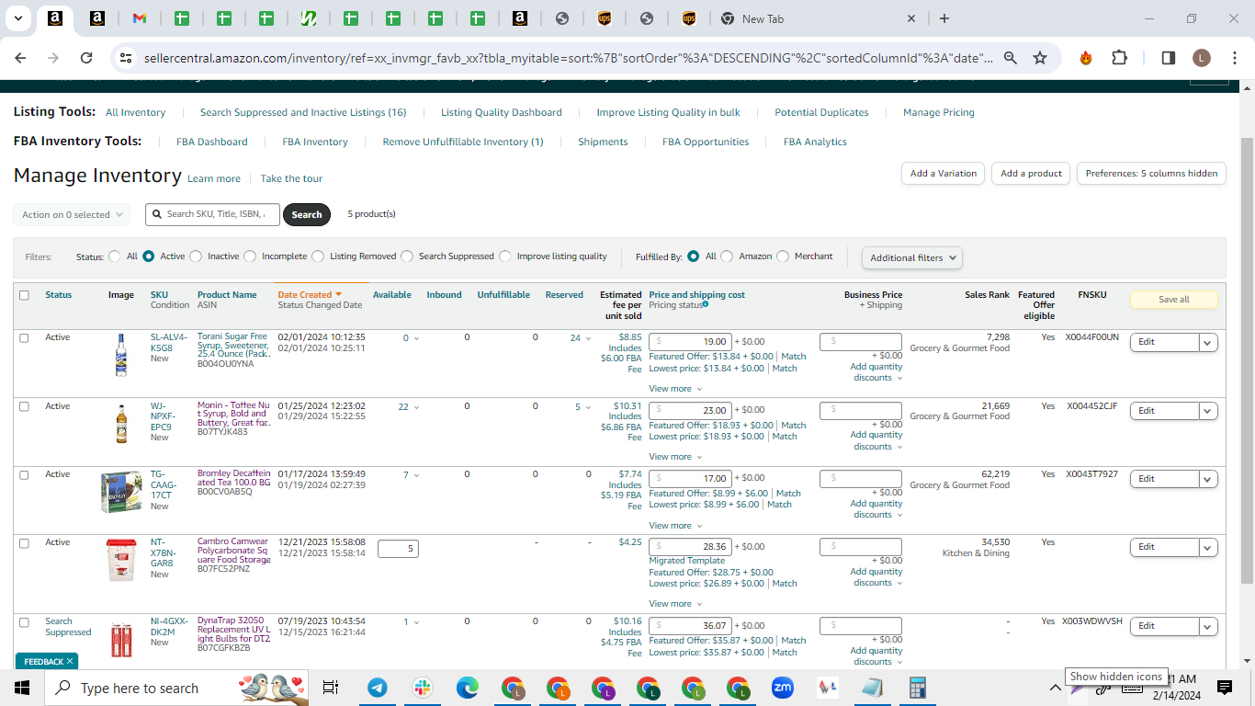Expand View more under Cambro pricing
The width and height of the screenshot is (1255, 706).
pyautogui.click(x=675, y=604)
